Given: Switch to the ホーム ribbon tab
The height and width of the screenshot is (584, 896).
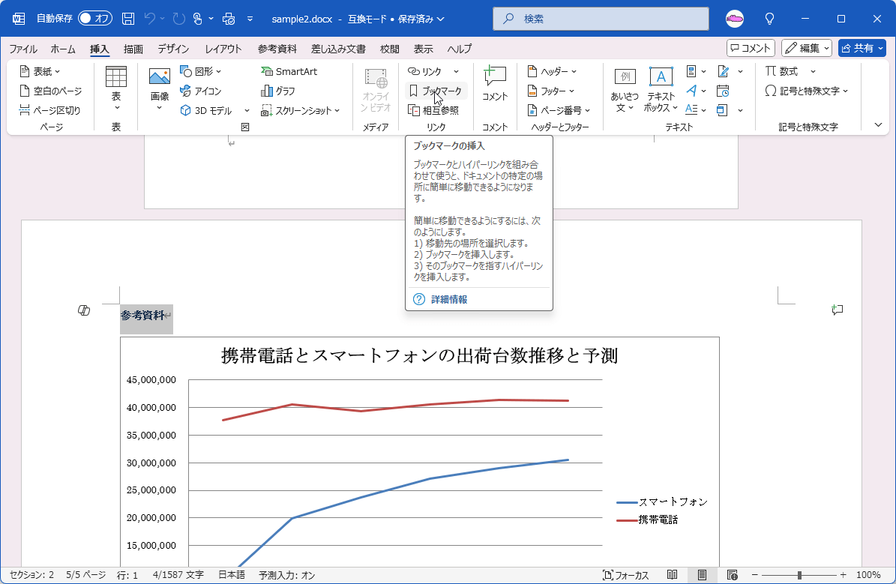Looking at the screenshot, I should pyautogui.click(x=63, y=49).
